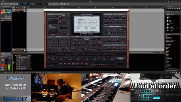Toggle Active under the Reverb slot
Screen dimensions: 181x102
tap(112, 59)
